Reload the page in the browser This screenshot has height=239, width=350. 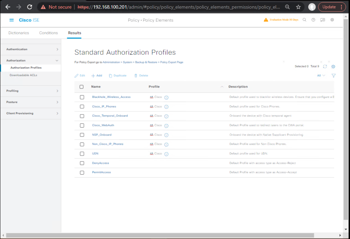pyautogui.click(x=30, y=7)
